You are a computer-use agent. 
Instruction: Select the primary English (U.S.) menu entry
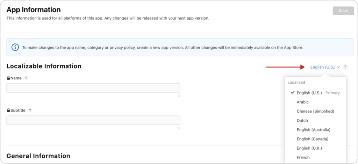(315, 93)
